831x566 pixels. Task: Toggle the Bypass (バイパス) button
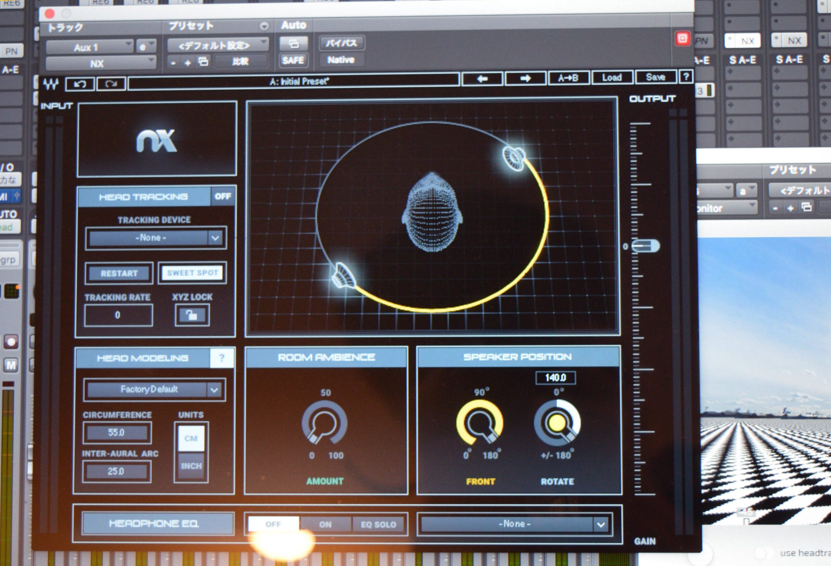[x=341, y=43]
